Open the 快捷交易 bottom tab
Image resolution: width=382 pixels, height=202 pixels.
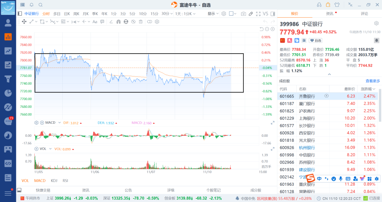click(x=43, y=190)
